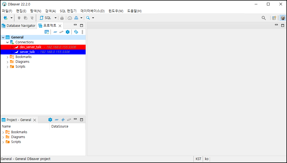This screenshot has width=287, height=163.
Task: Click the global search icon at top right
Action: tap(264, 18)
